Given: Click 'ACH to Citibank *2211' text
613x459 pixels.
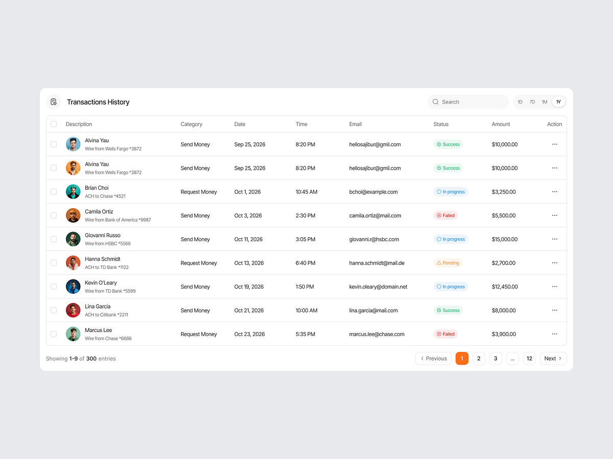Looking at the screenshot, I should tap(106, 315).
